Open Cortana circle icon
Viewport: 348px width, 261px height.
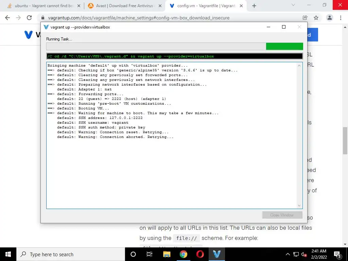[x=133, y=254]
